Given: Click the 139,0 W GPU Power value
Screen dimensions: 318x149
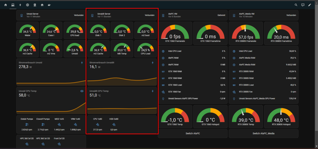Looking at the screenshot, I should coord(293,99).
